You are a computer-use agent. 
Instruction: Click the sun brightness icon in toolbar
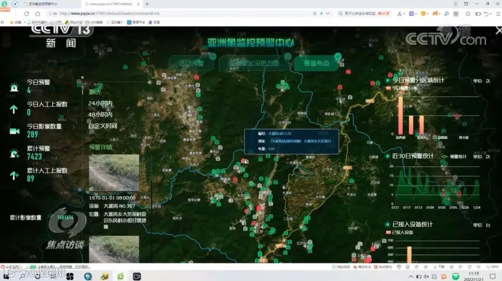tap(468, 14)
